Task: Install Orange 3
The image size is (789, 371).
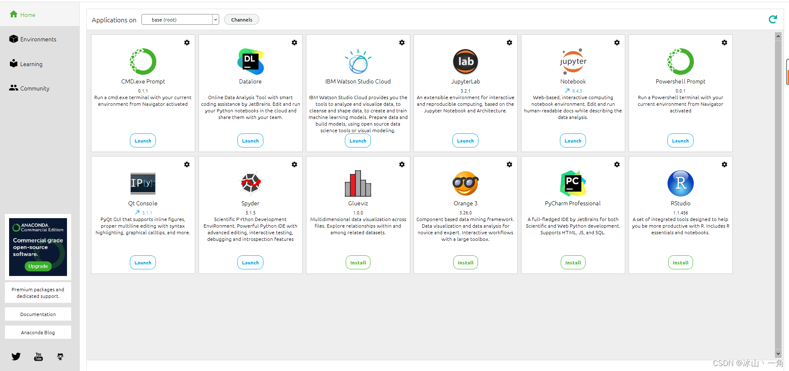Action: 466,262
